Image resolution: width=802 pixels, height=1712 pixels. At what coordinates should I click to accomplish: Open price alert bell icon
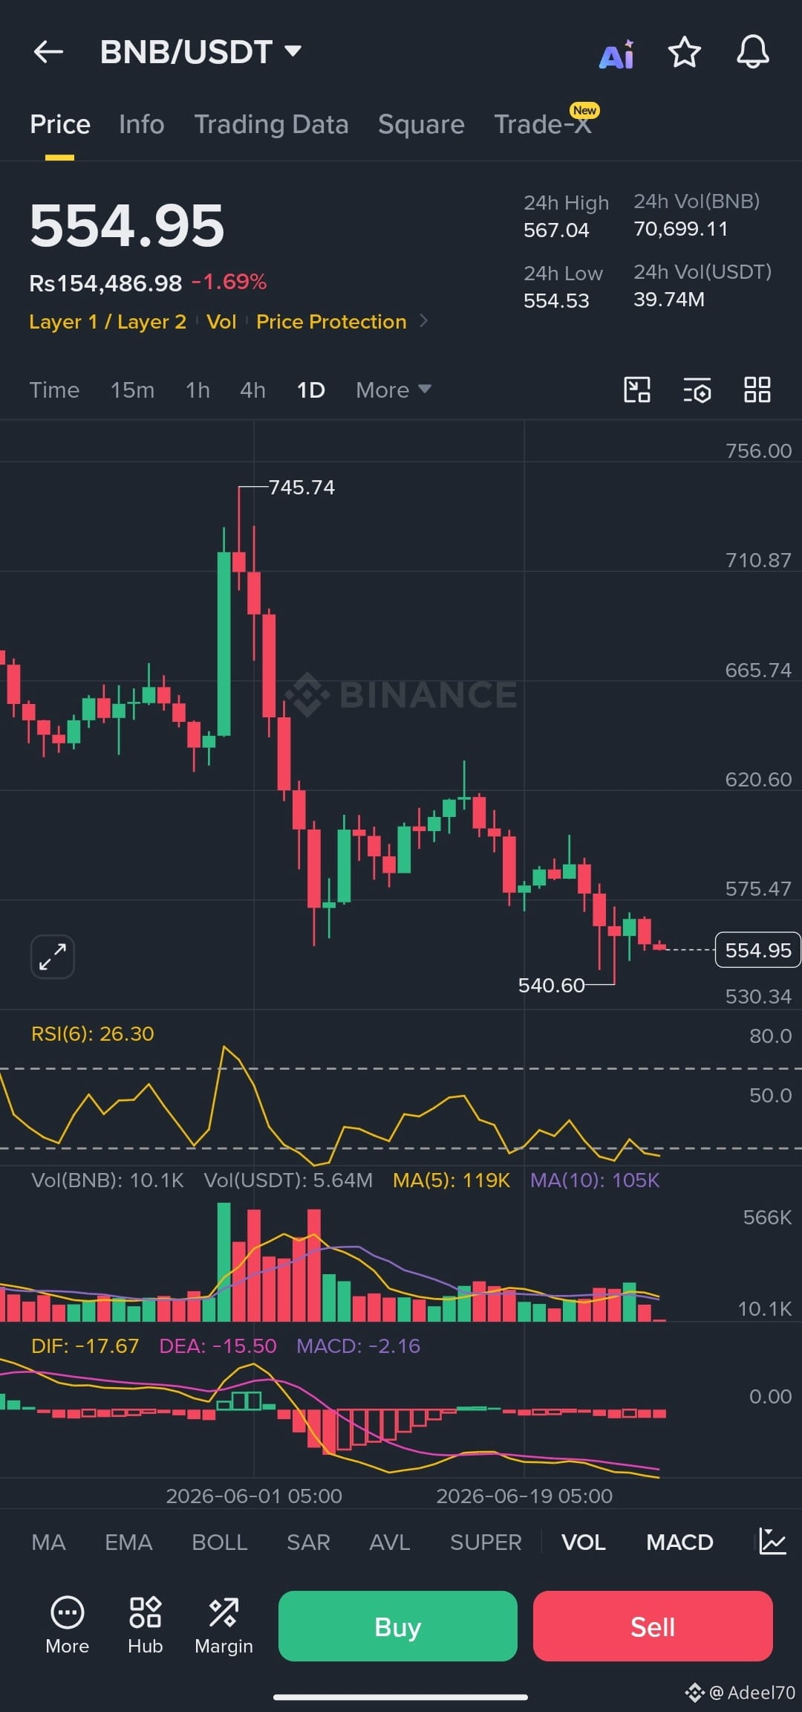coord(752,52)
